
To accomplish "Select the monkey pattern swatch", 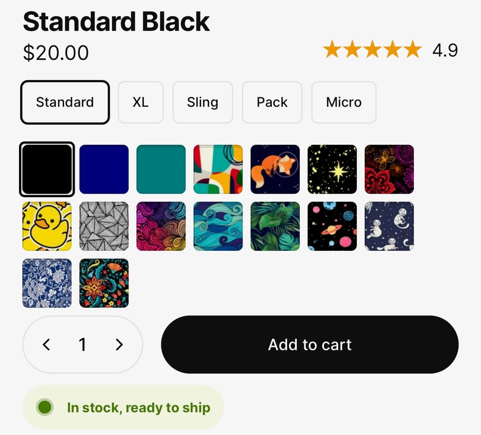I will coord(389,227).
